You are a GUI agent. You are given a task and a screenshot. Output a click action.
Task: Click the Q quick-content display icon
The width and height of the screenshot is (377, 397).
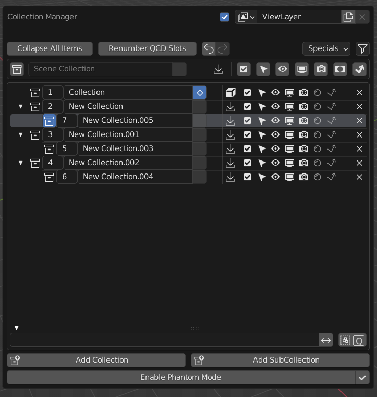click(x=359, y=340)
